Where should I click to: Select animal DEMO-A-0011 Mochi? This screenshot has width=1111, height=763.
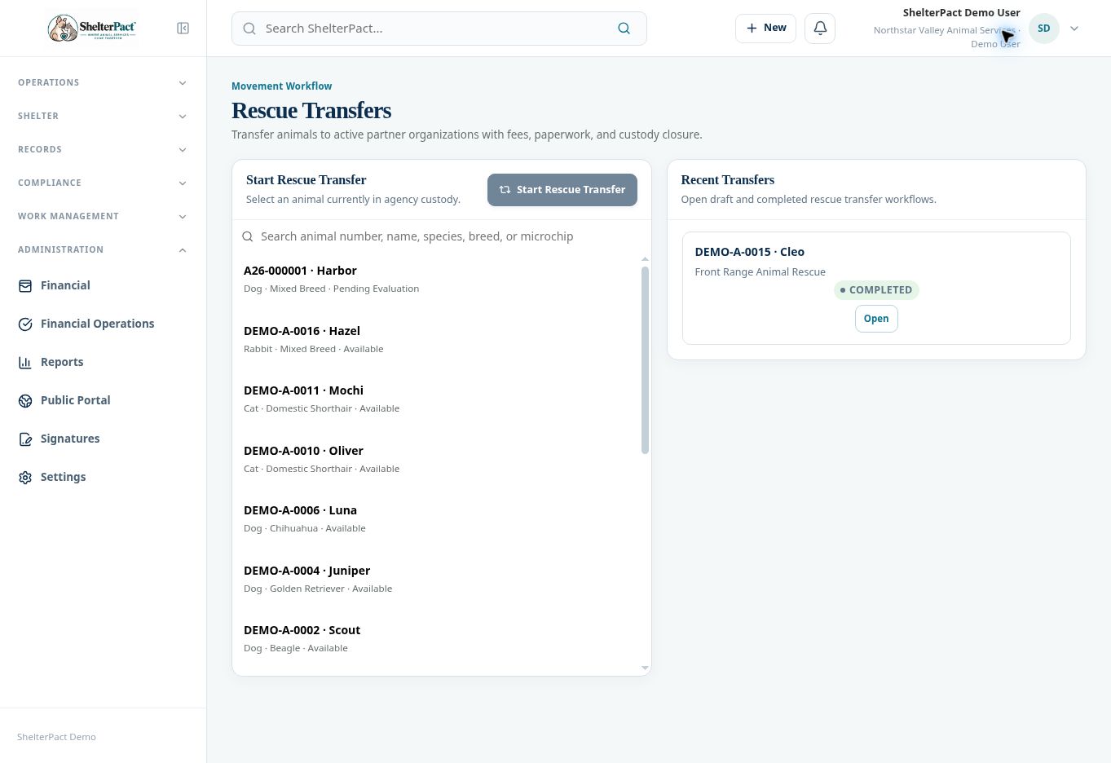(x=437, y=399)
